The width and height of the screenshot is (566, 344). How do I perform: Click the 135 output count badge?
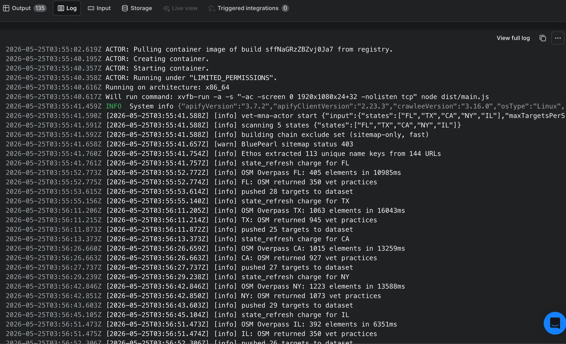pos(40,8)
